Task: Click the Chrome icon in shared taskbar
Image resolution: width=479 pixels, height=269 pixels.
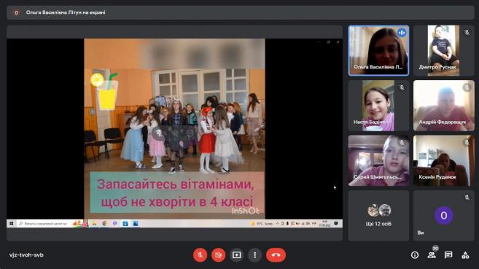Action: (104, 224)
